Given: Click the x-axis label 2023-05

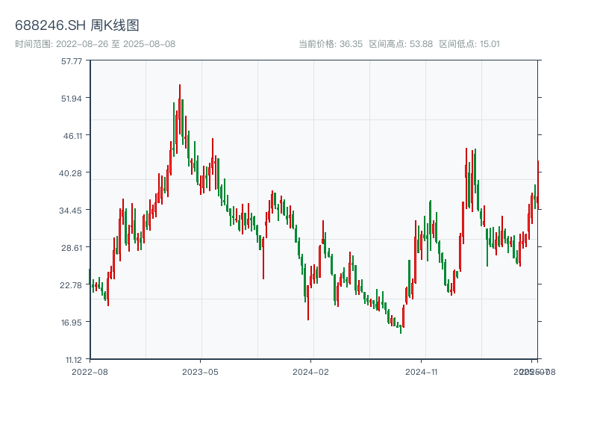Looking at the screenshot, I should pos(200,372).
